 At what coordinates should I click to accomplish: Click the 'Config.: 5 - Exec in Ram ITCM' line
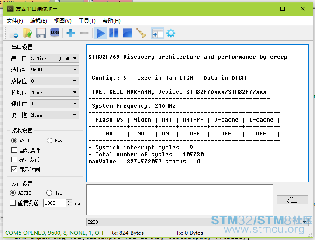169,78
